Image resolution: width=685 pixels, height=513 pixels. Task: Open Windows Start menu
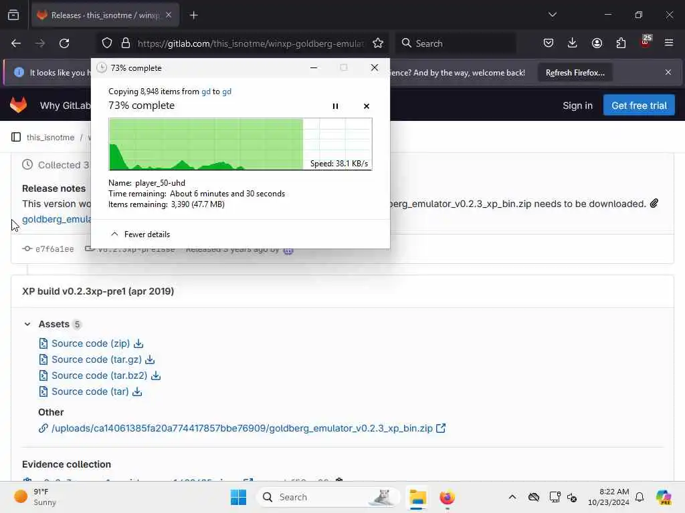(x=238, y=497)
